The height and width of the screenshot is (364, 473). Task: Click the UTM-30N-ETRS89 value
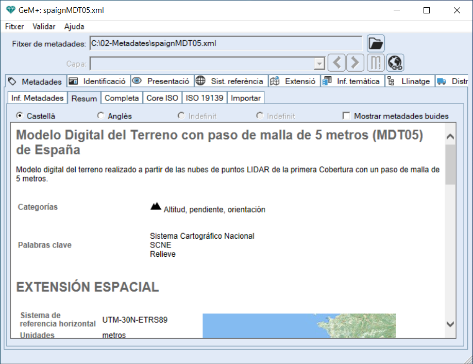(x=135, y=320)
